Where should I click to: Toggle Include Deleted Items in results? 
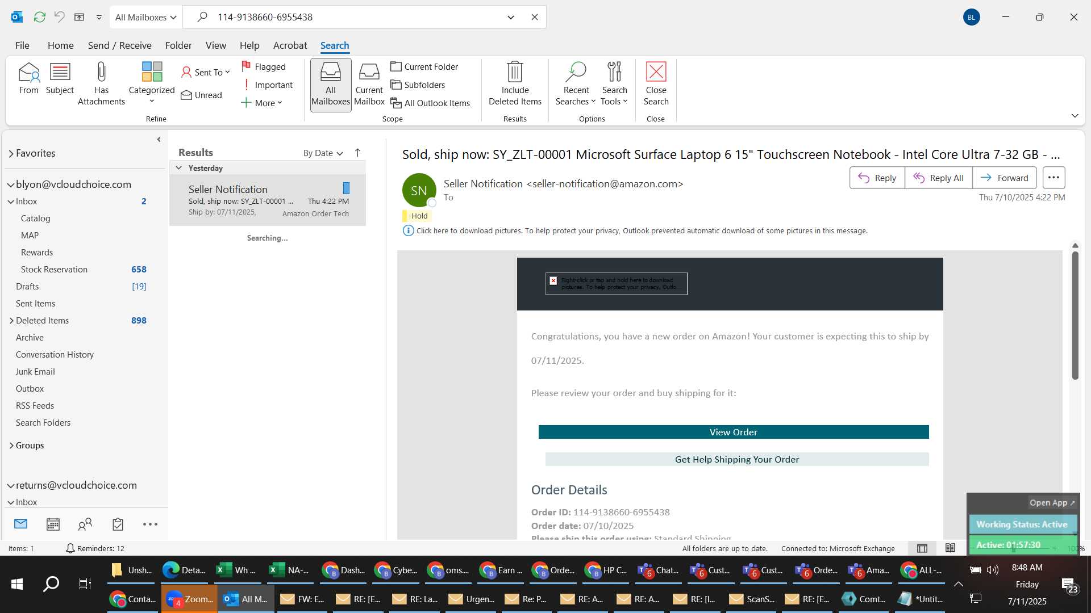click(515, 84)
